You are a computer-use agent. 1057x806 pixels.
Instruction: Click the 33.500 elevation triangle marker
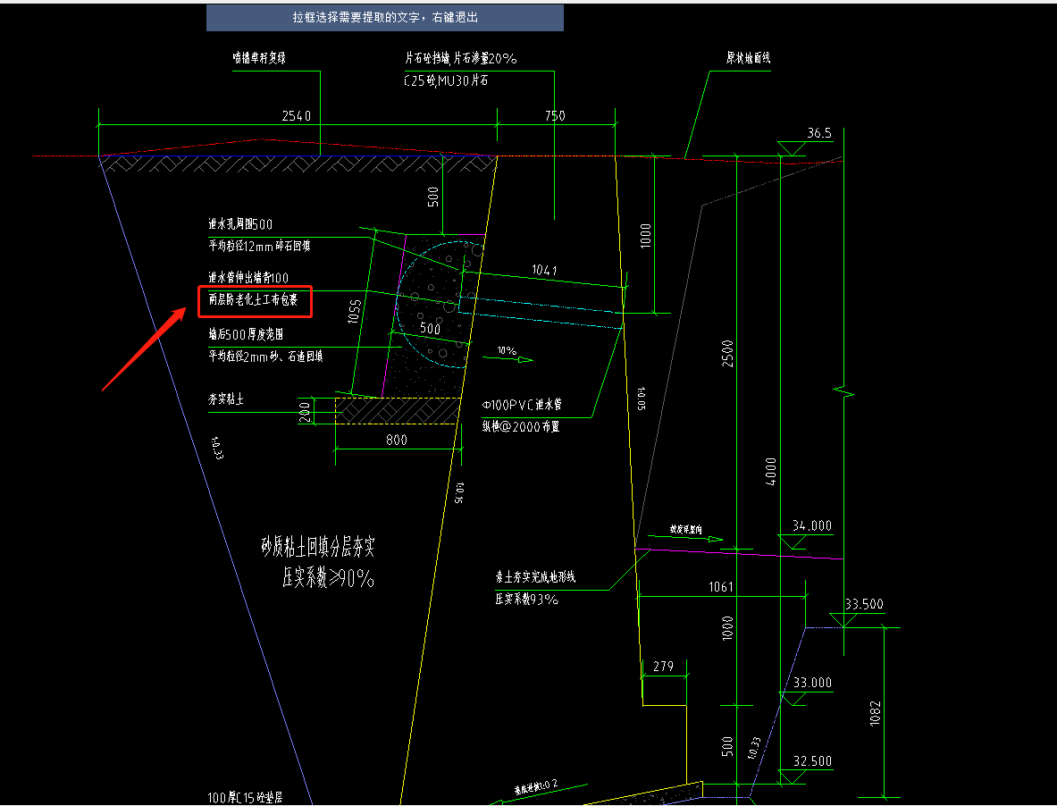coord(843,619)
